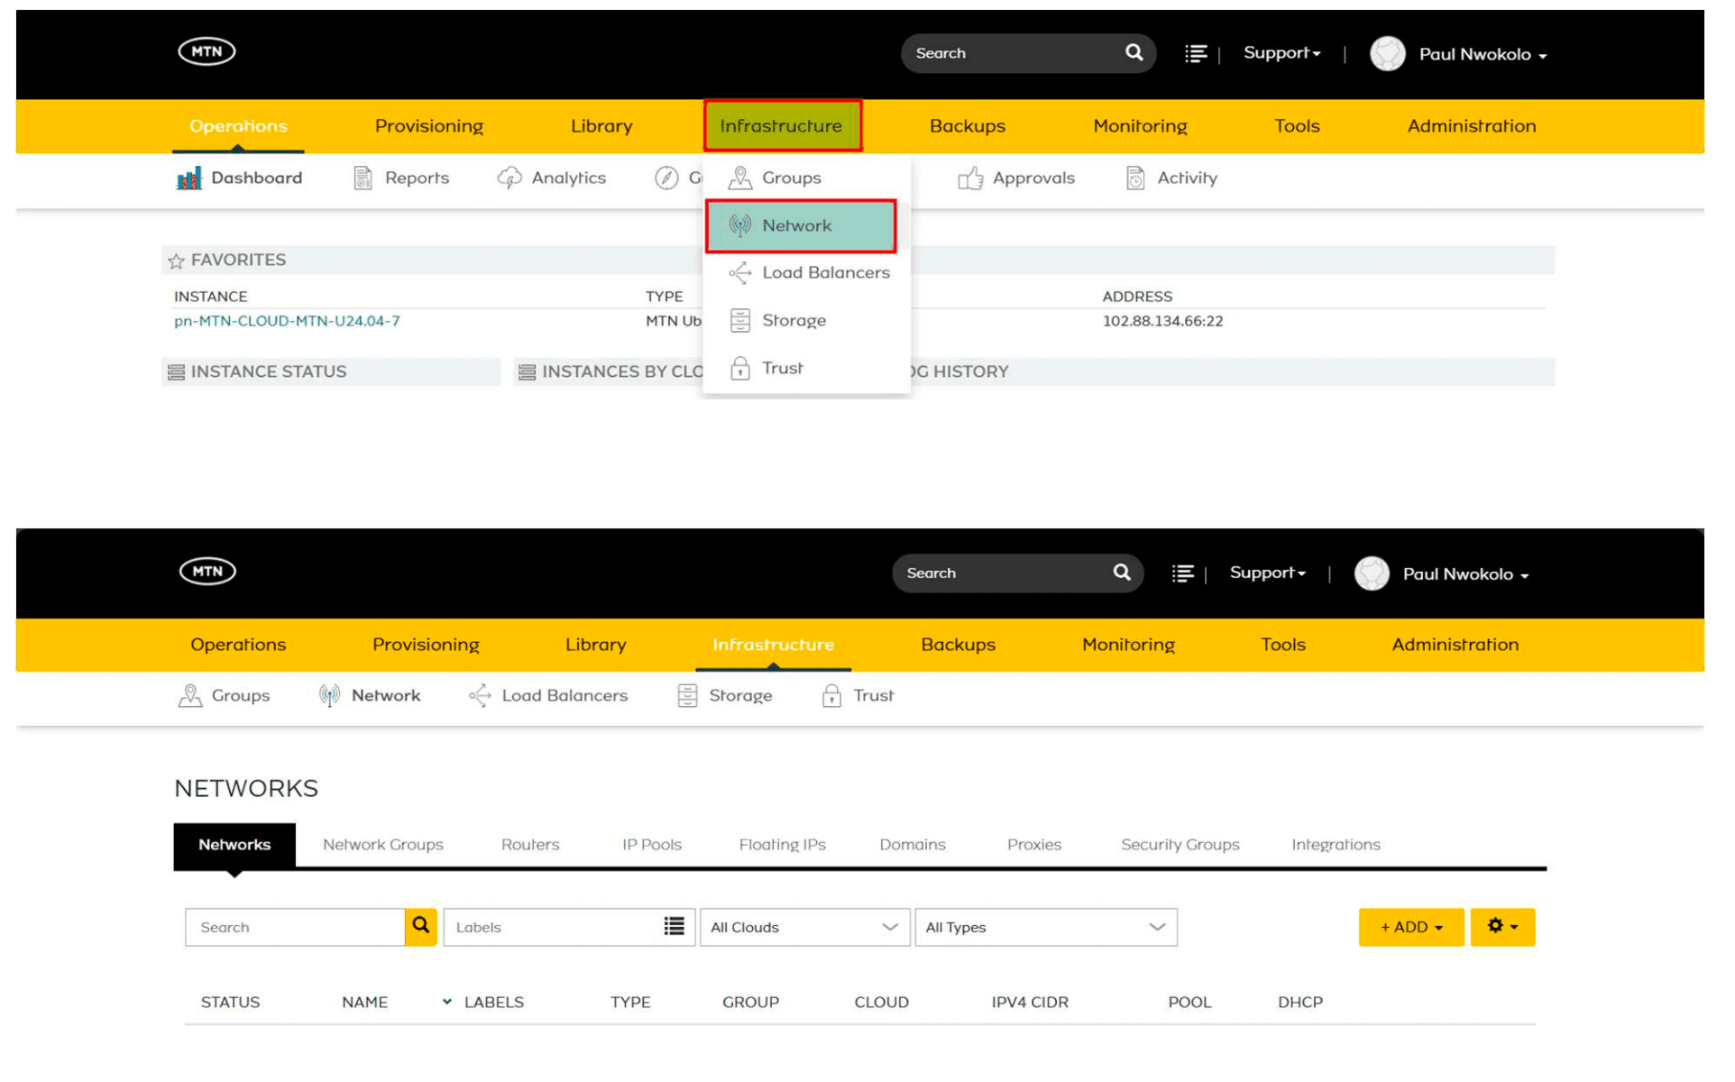Select Trust in the Infrastructure dropdown

[767, 368]
